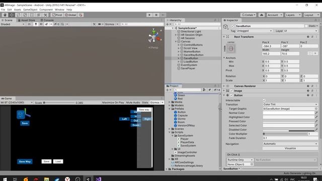The width and height of the screenshot is (322, 181).
Task: Open the Assets menu
Action: [x=18, y=10]
